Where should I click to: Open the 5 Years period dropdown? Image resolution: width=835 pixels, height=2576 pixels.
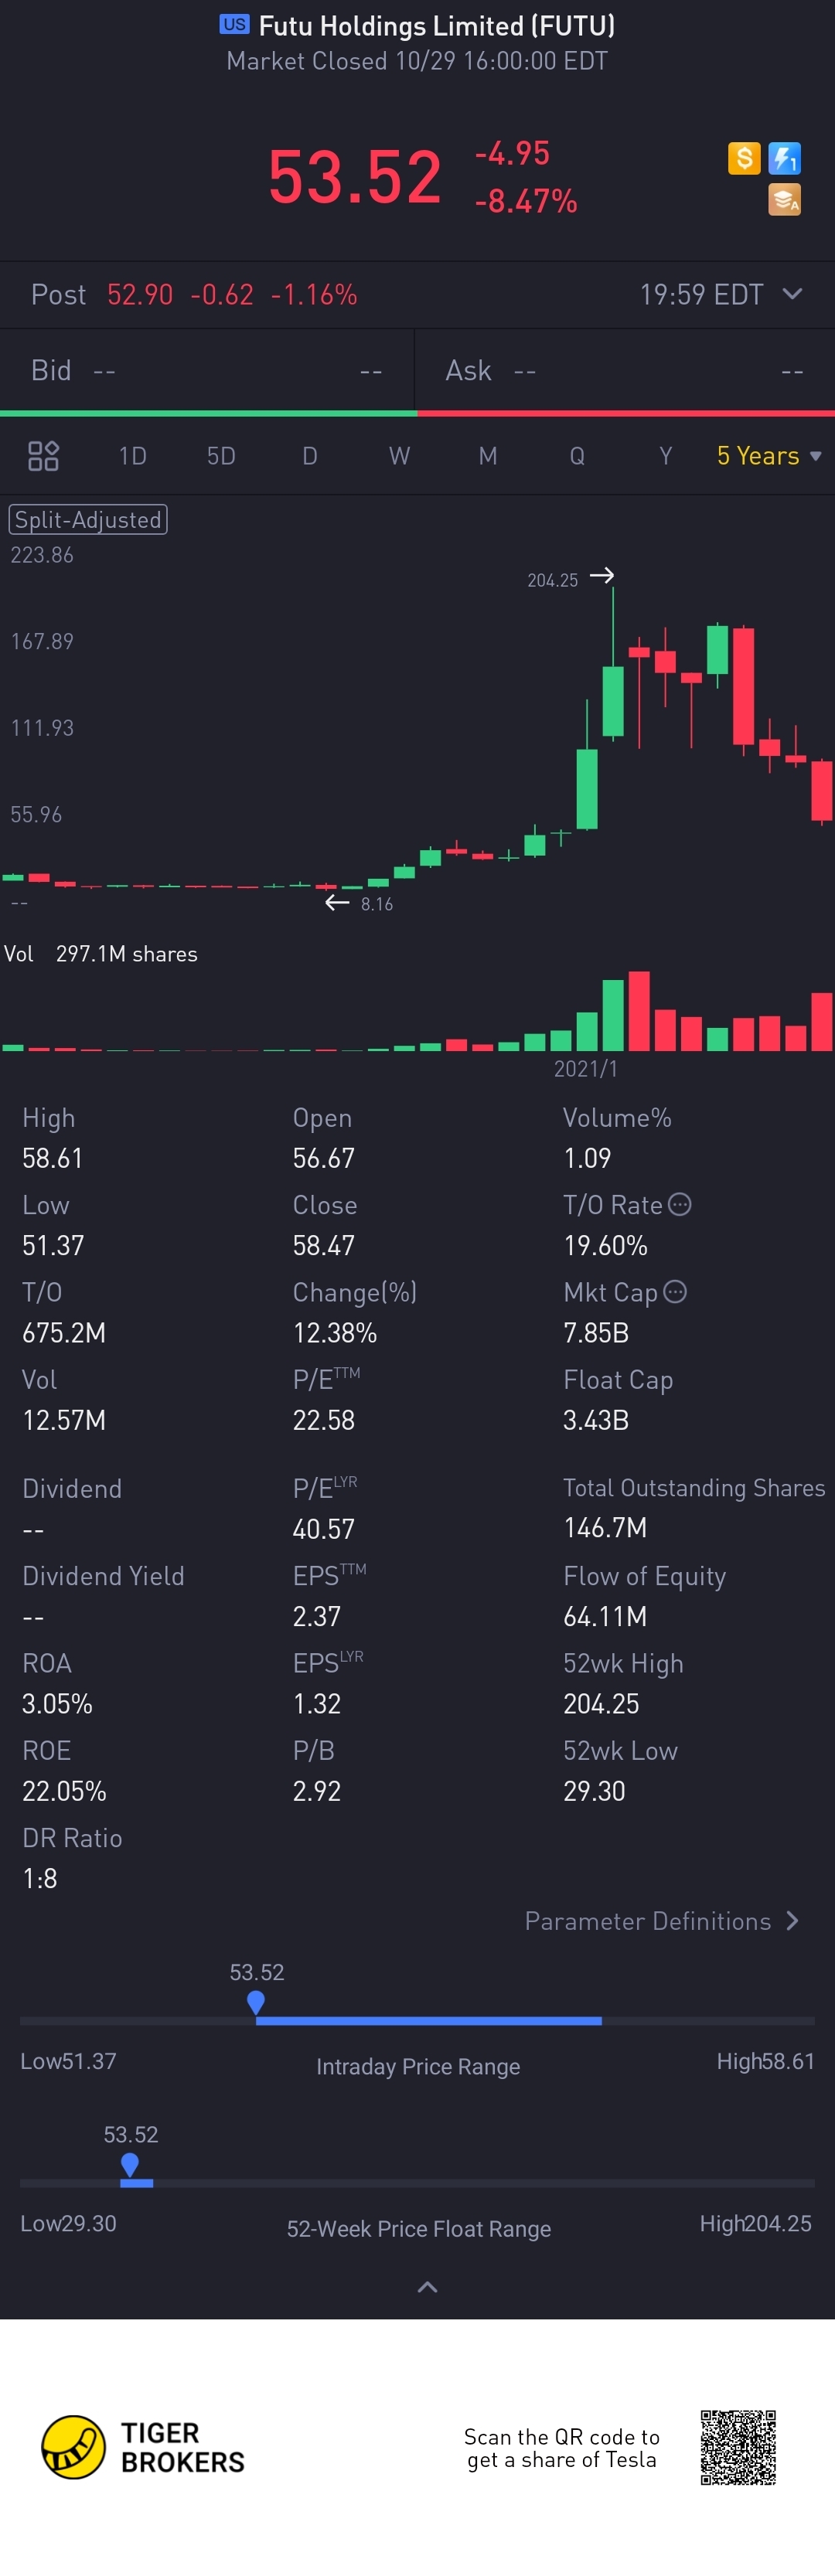click(x=769, y=456)
